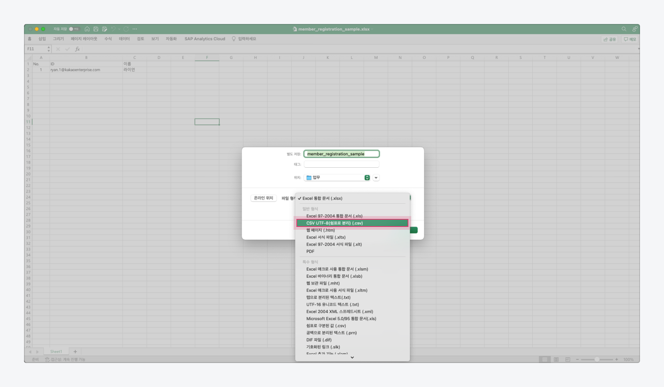Choose PDF from the format list
This screenshot has height=387, width=664.
point(310,251)
